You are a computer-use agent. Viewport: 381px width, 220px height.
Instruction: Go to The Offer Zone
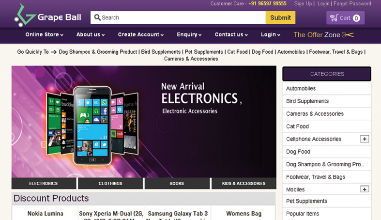click(x=317, y=35)
